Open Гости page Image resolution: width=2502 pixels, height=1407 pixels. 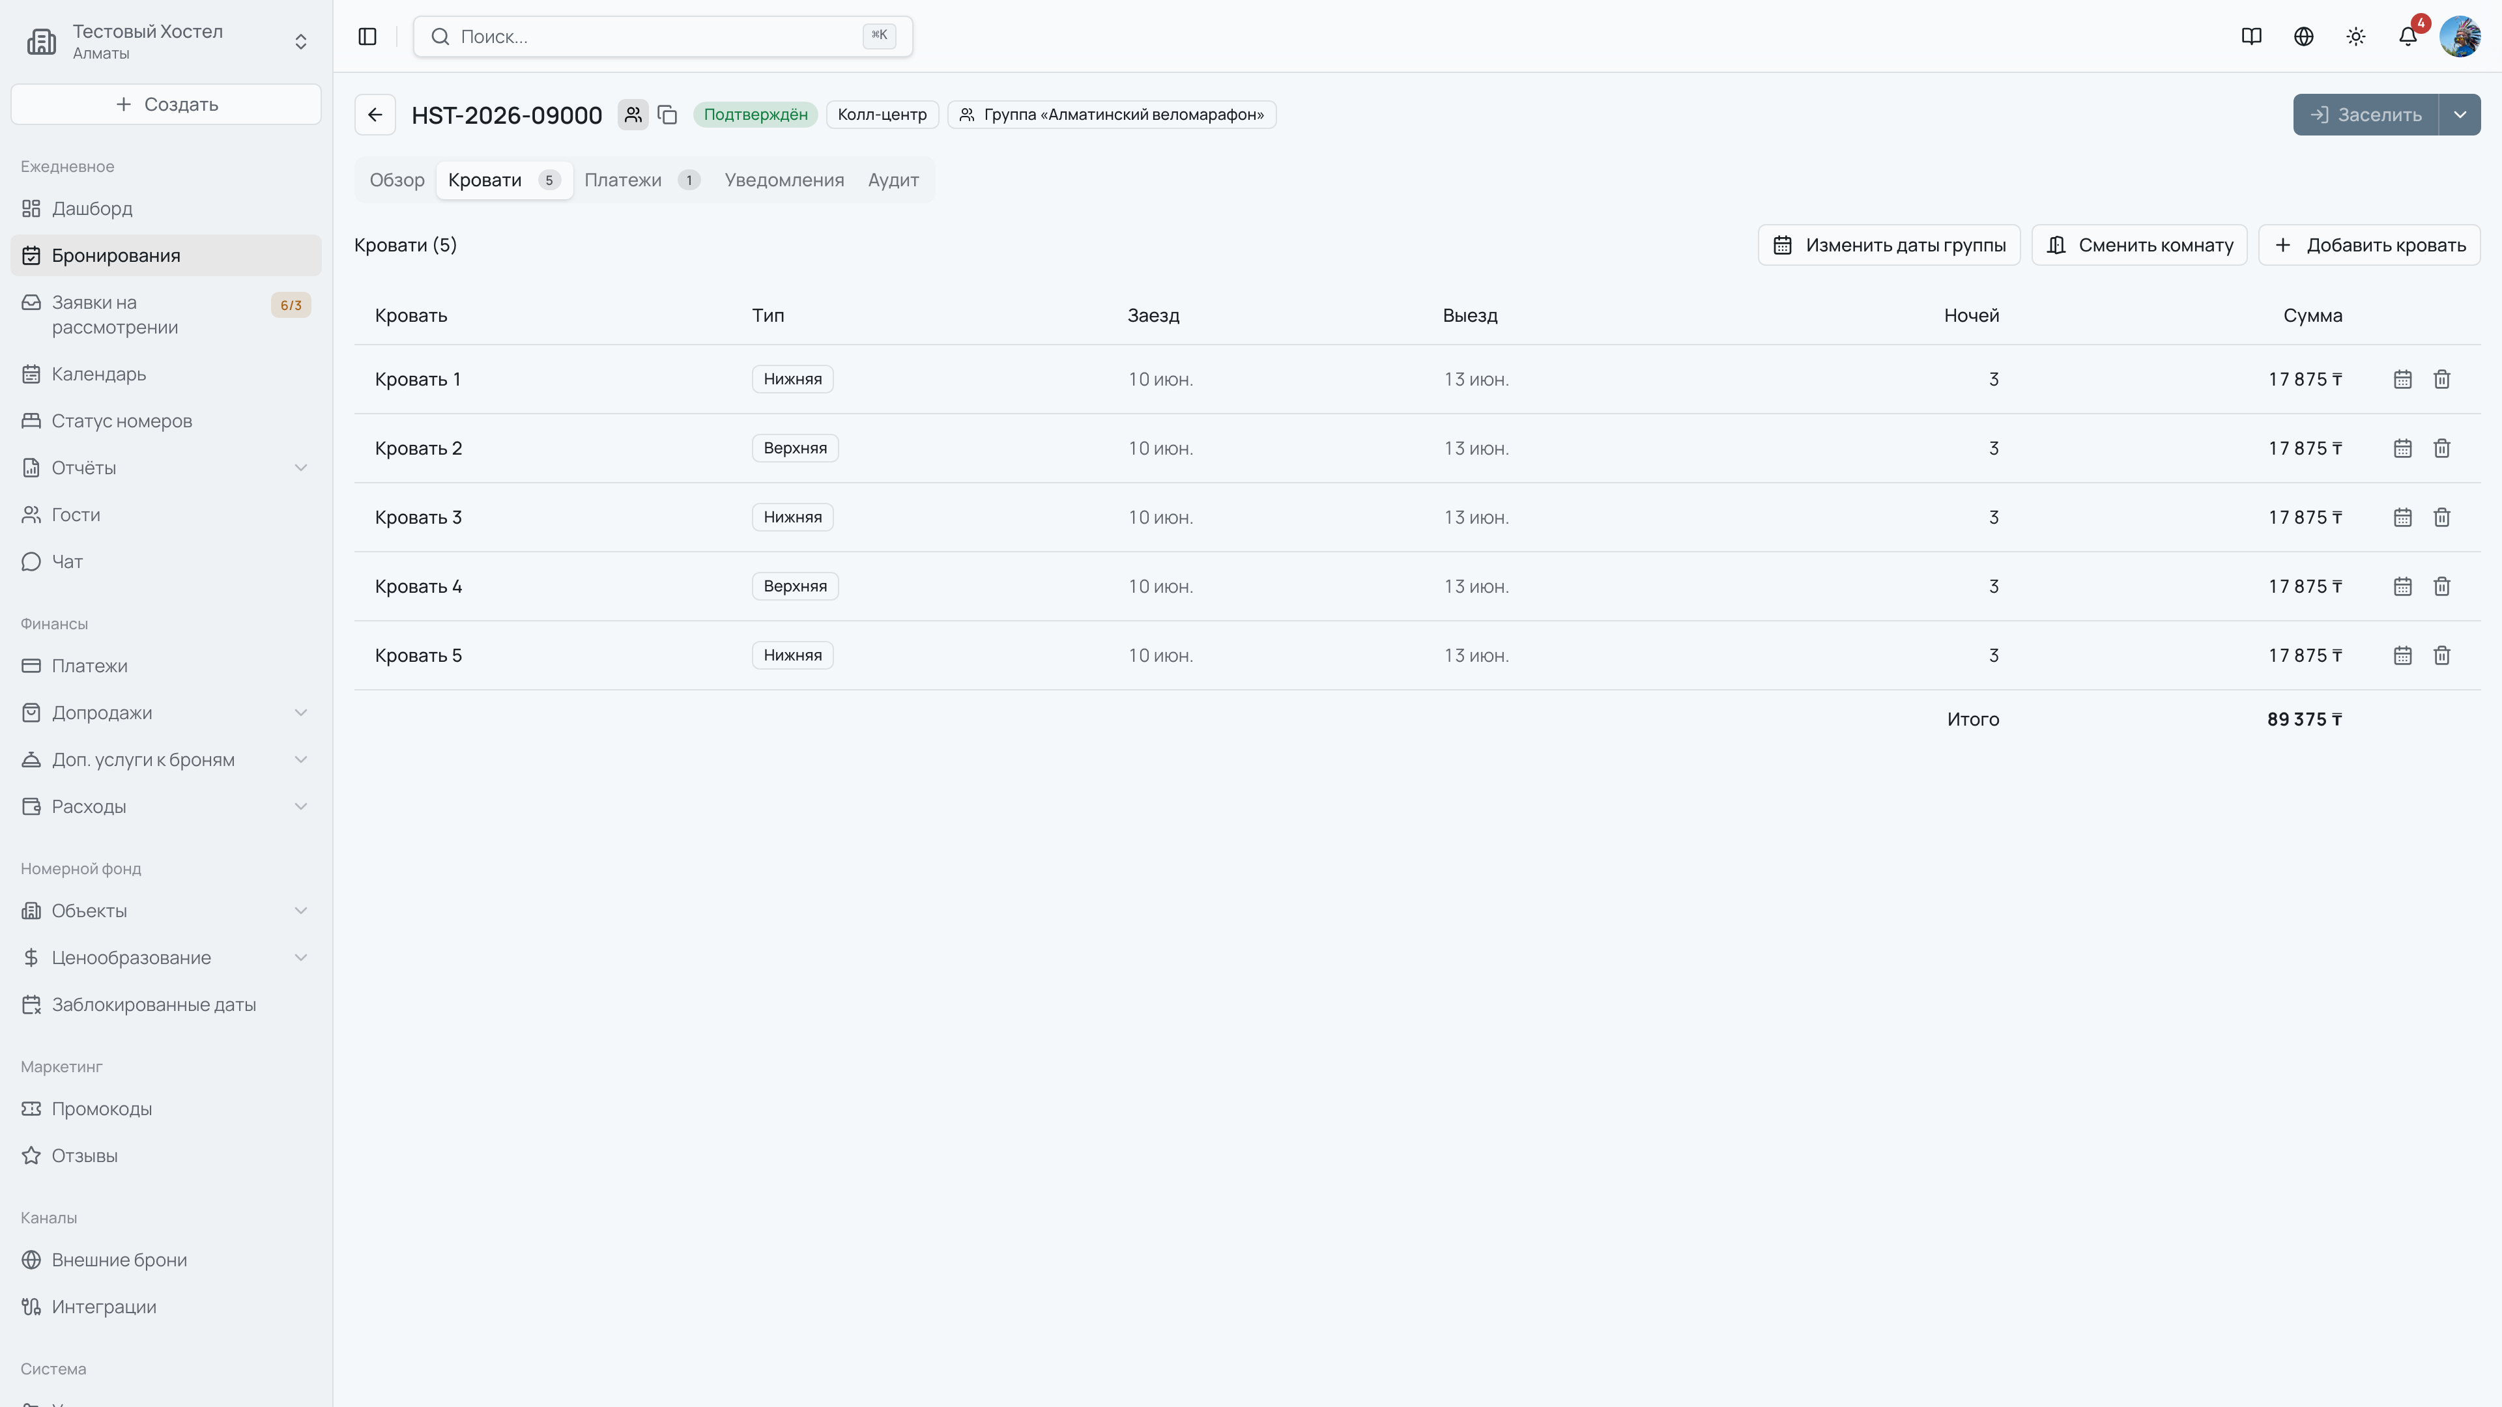click(166, 515)
